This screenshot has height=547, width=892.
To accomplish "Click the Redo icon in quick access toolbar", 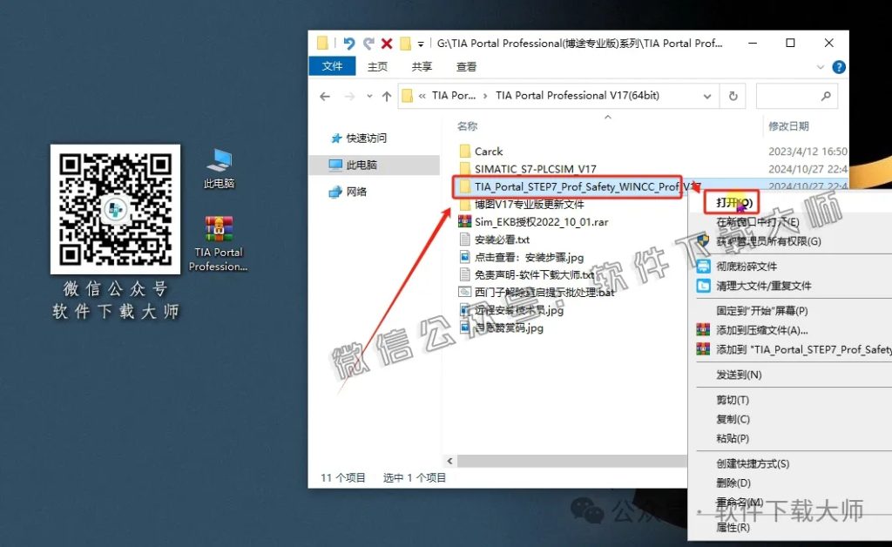I will [368, 42].
